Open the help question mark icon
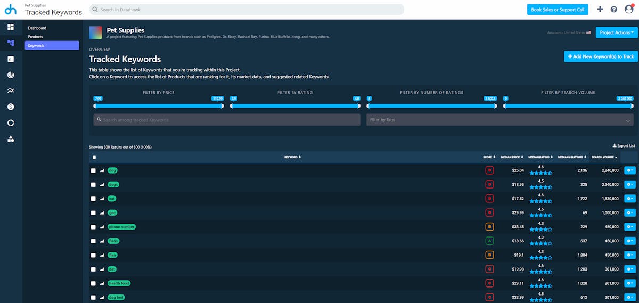Screen dimensions: 639x303 [614, 9]
